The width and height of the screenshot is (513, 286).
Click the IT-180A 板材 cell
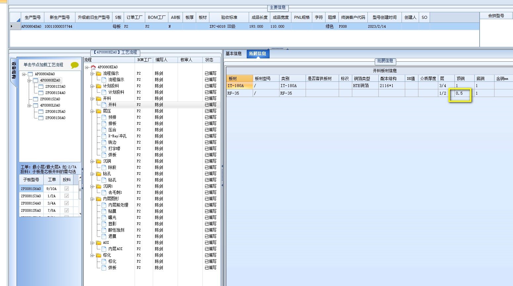[239, 86]
